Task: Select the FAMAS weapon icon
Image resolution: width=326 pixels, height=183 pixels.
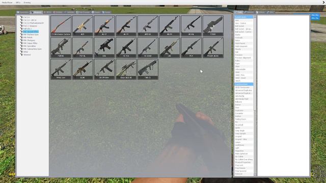Action: [61, 47]
